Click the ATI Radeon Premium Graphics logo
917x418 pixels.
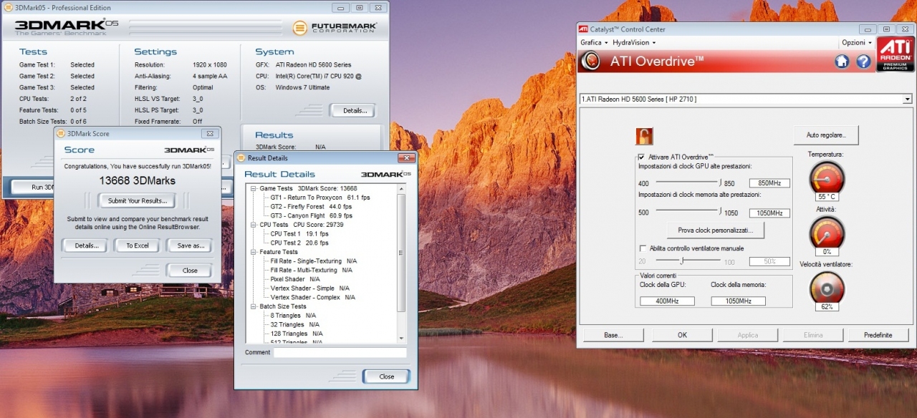(x=894, y=56)
